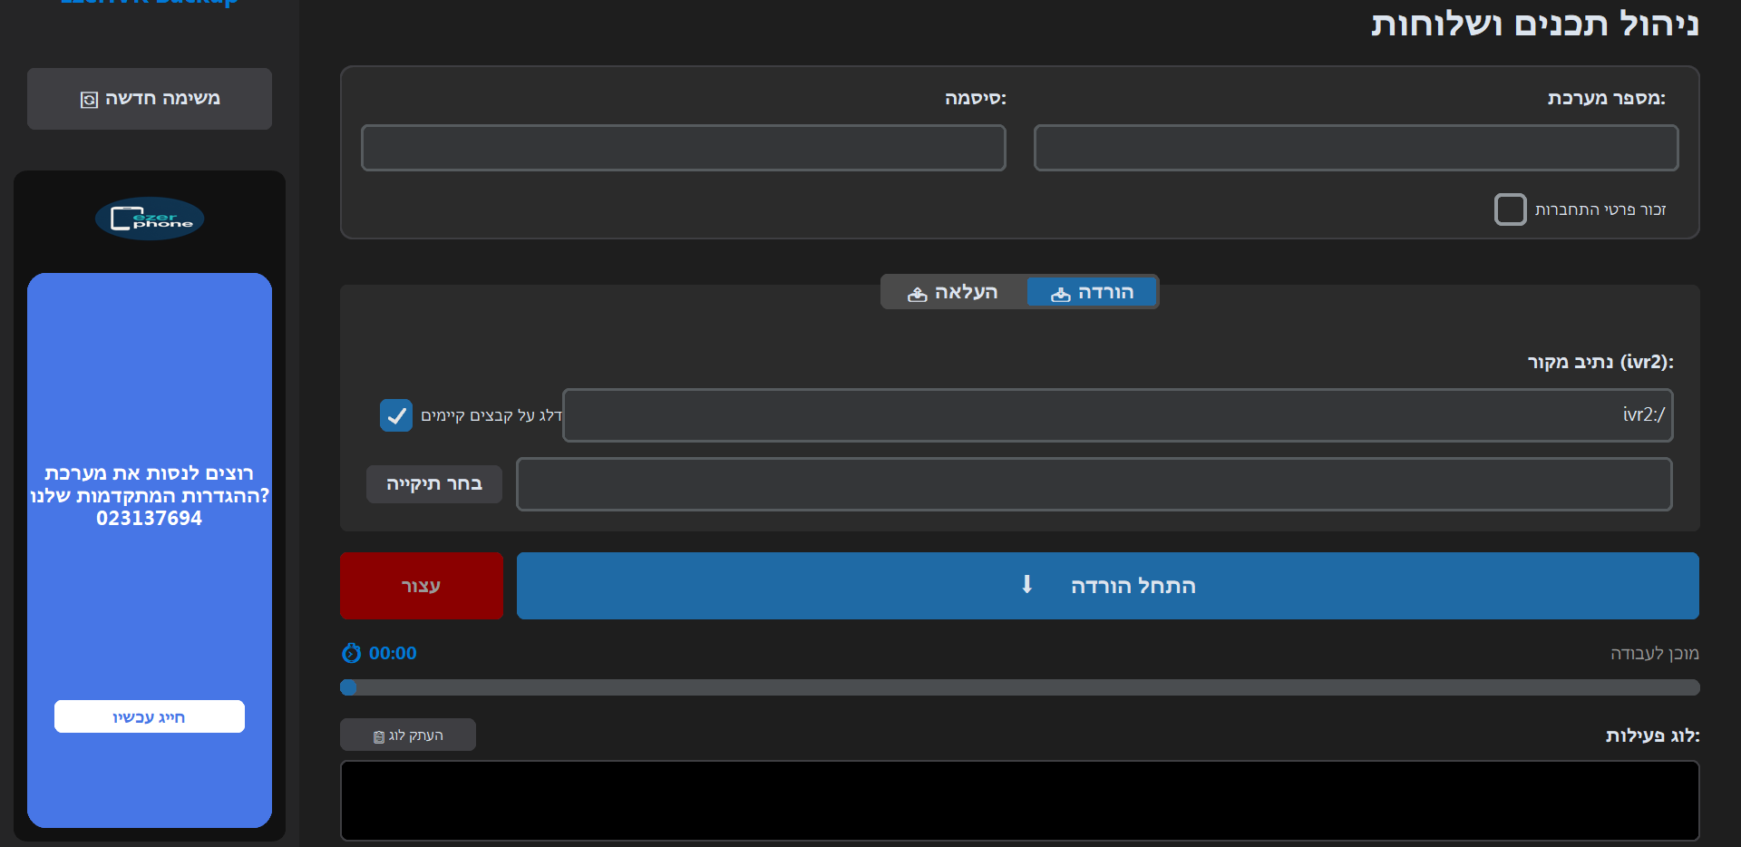Viewport: 1741px width, 847px height.
Task: Click the down arrow icon on התחל הורדה
Action: click(1026, 585)
